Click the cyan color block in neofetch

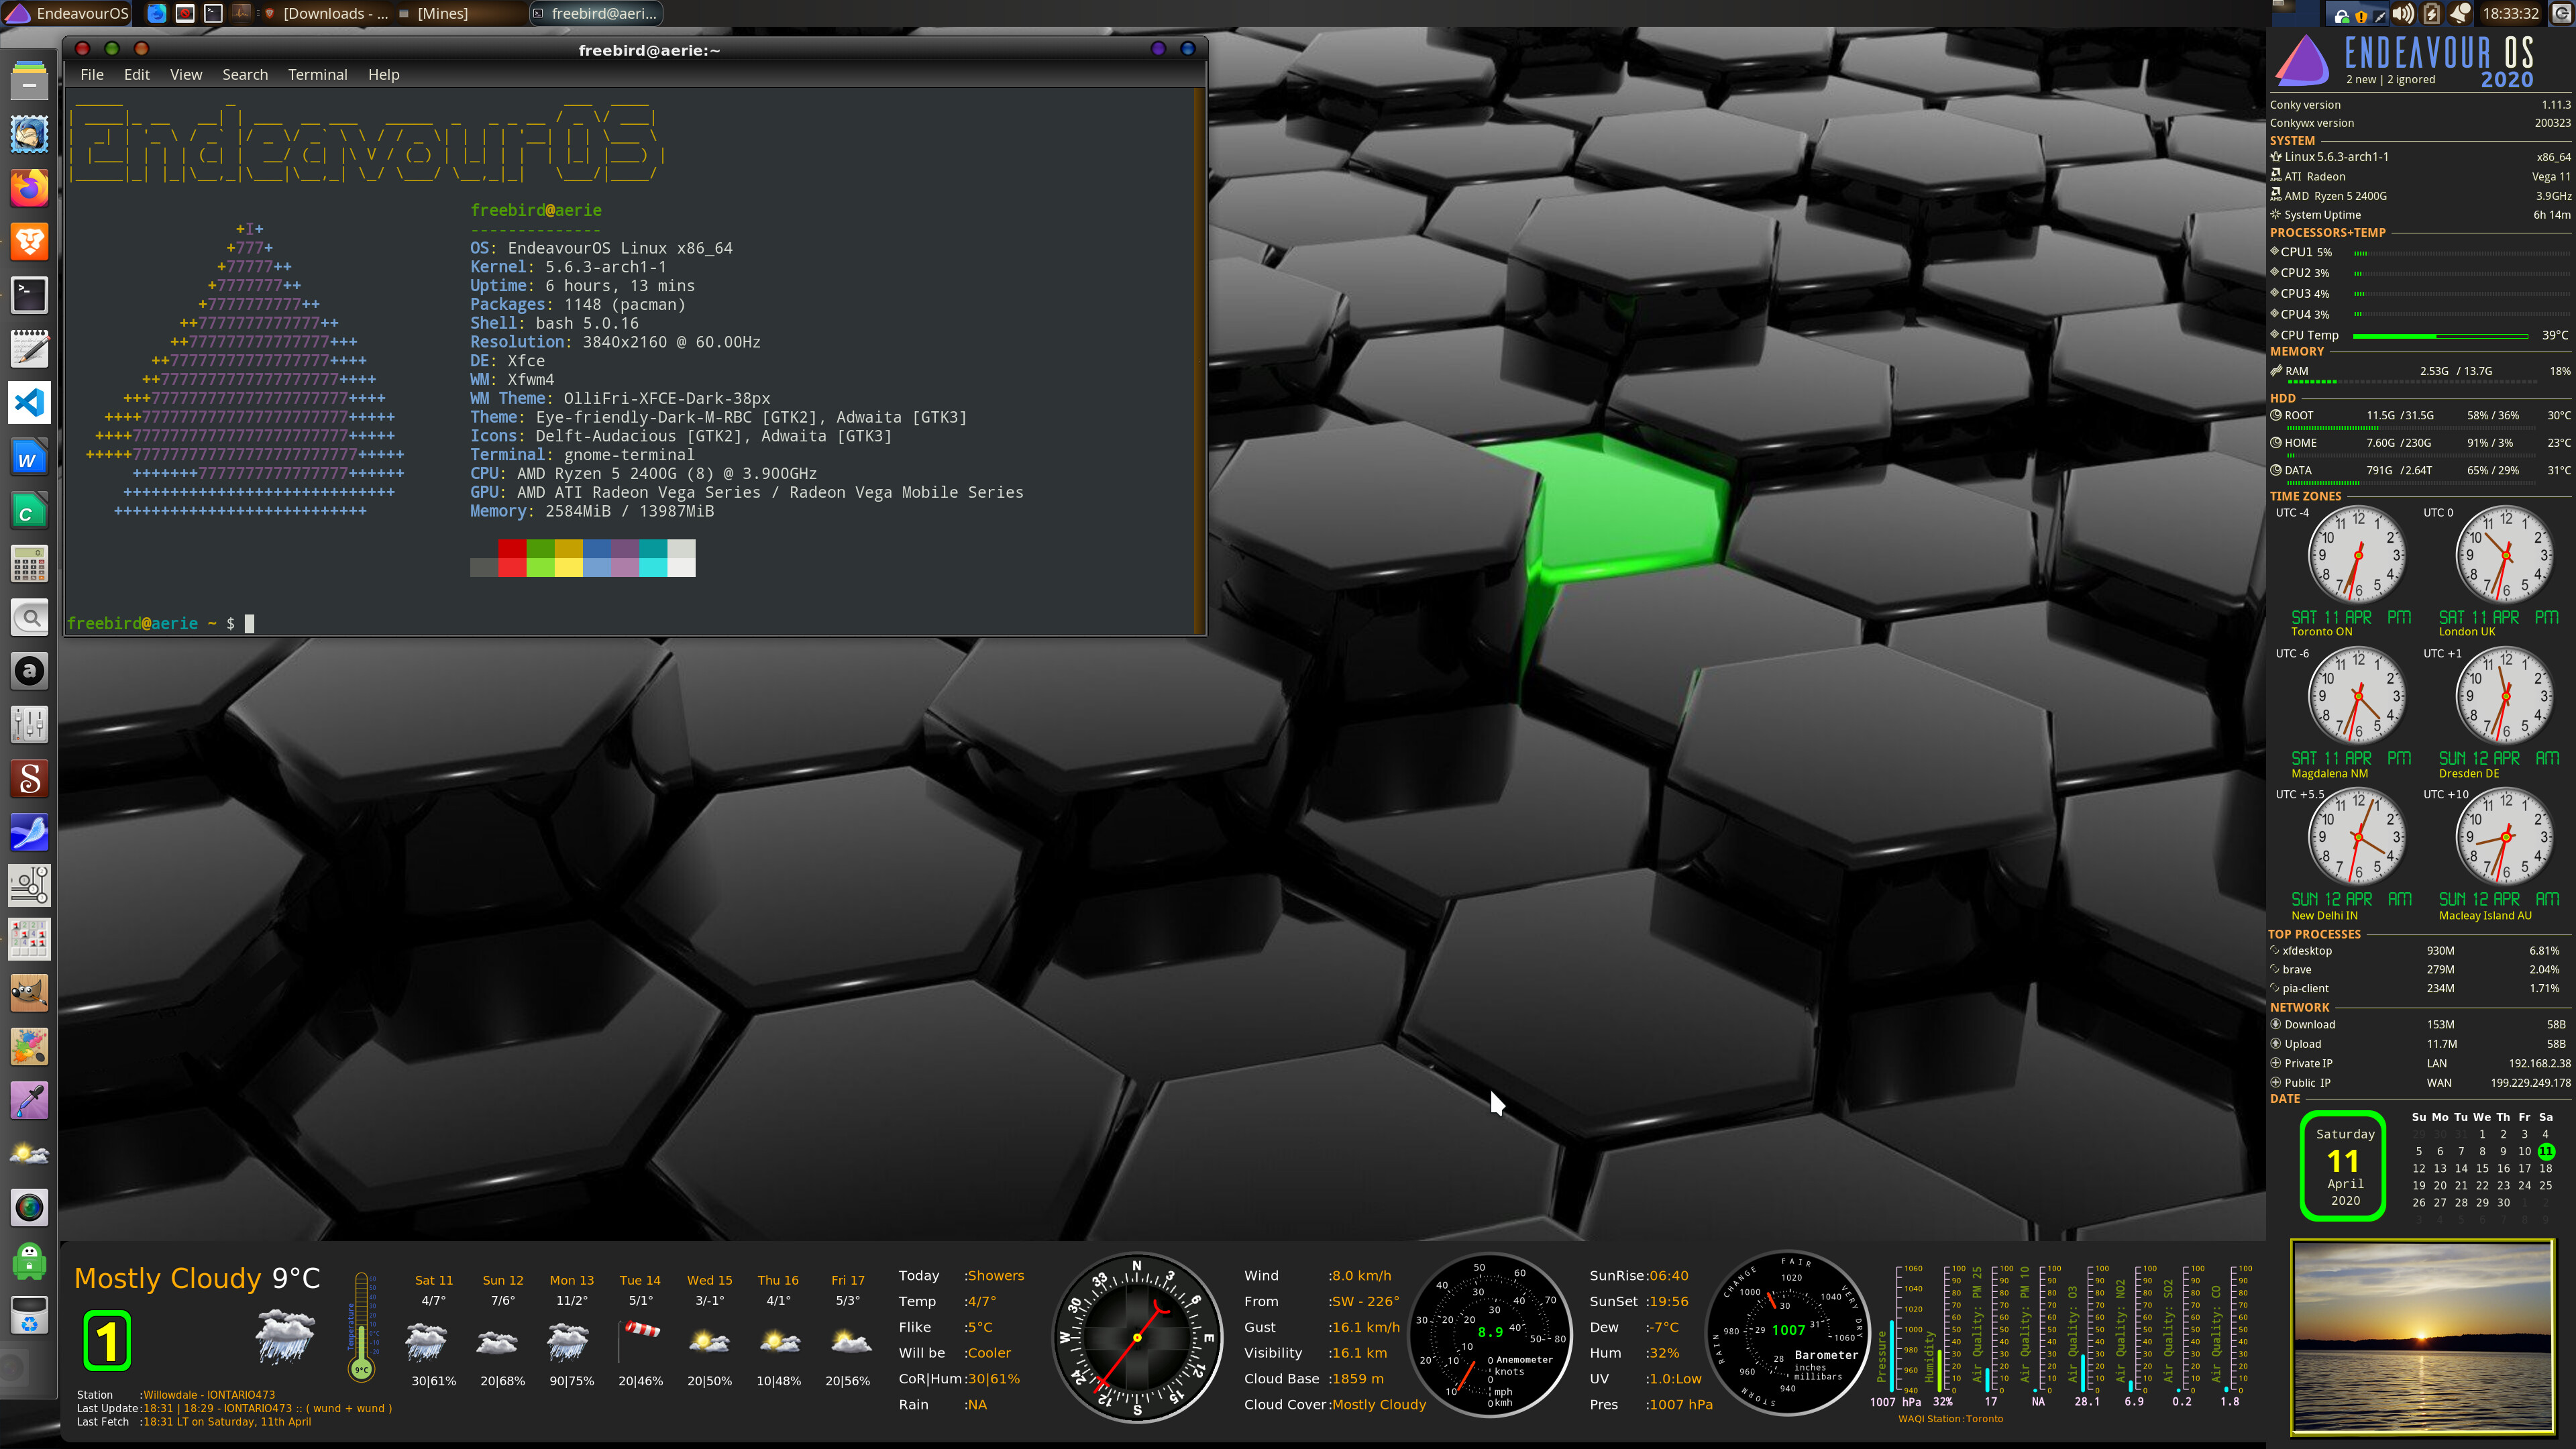[x=653, y=567]
